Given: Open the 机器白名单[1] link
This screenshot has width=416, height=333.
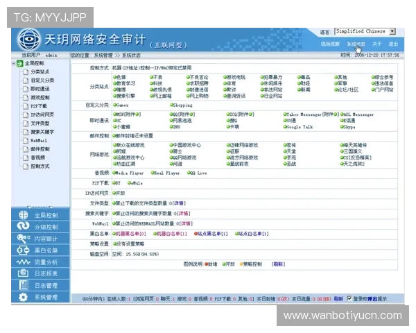Looking at the screenshot, I should point(172,234).
